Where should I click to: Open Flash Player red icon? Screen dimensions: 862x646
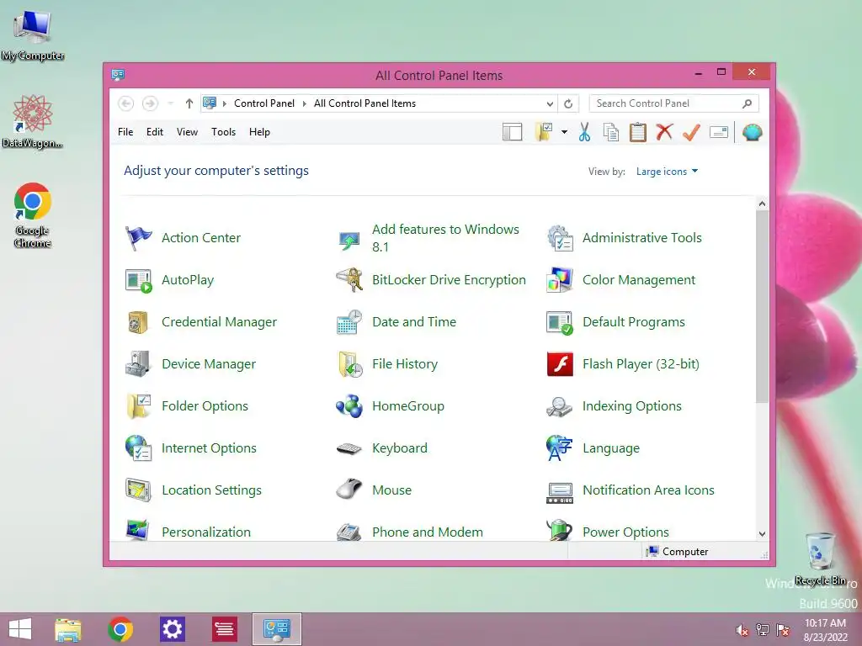560,364
